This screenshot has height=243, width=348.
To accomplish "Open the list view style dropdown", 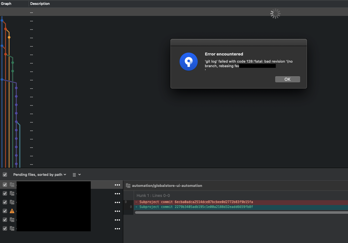I will point(76,175).
